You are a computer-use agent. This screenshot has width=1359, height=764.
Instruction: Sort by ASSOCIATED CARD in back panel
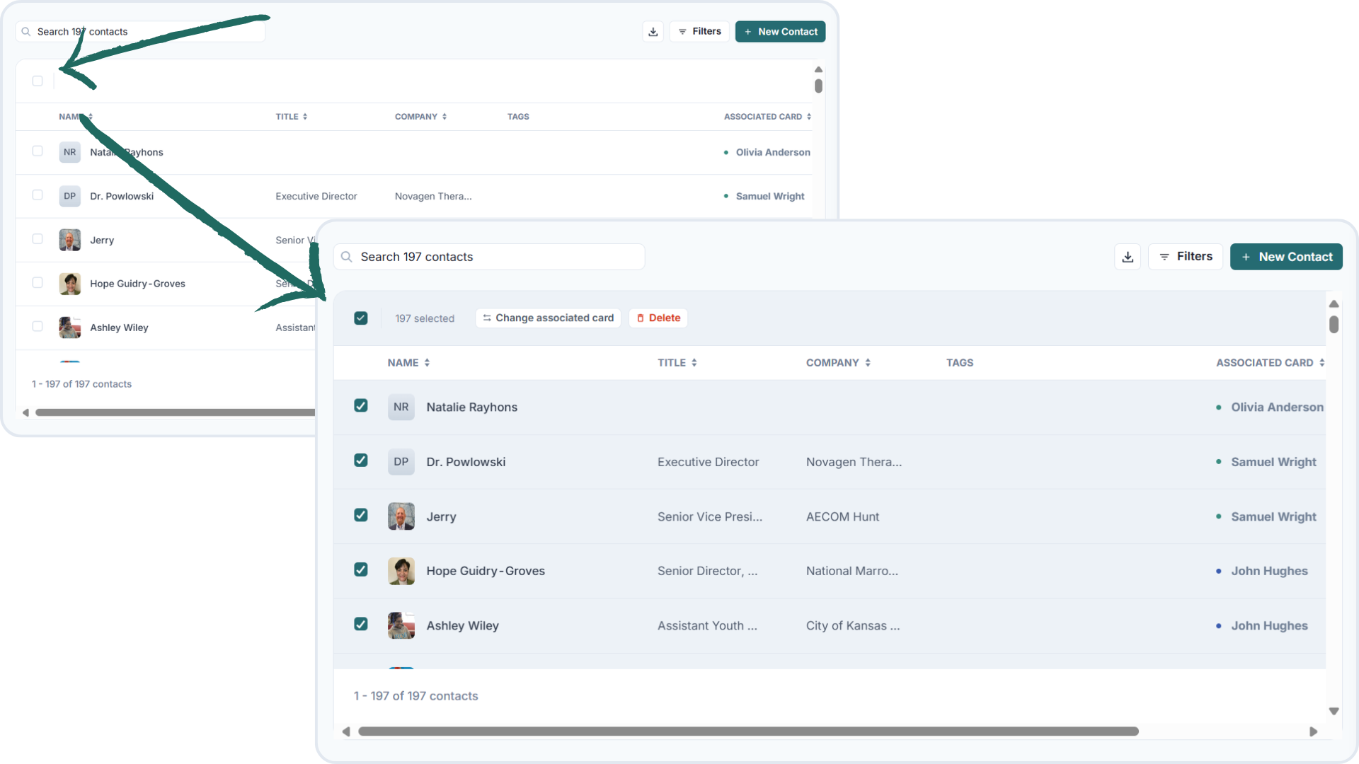point(767,117)
